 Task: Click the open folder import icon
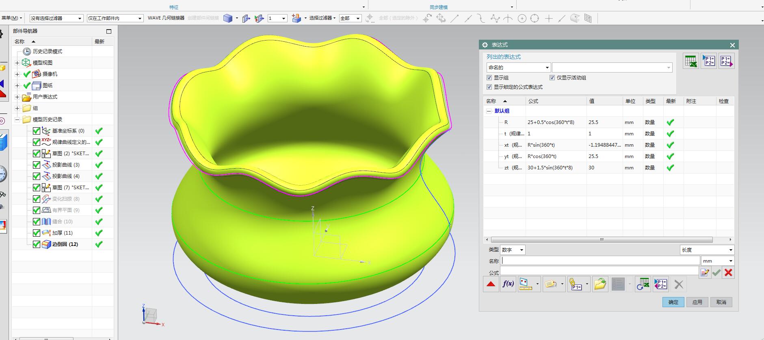[x=600, y=284]
